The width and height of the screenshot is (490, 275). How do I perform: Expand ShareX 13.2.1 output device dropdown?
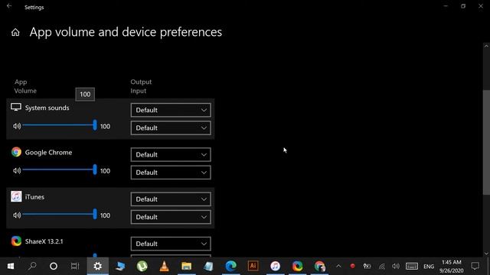point(171,244)
